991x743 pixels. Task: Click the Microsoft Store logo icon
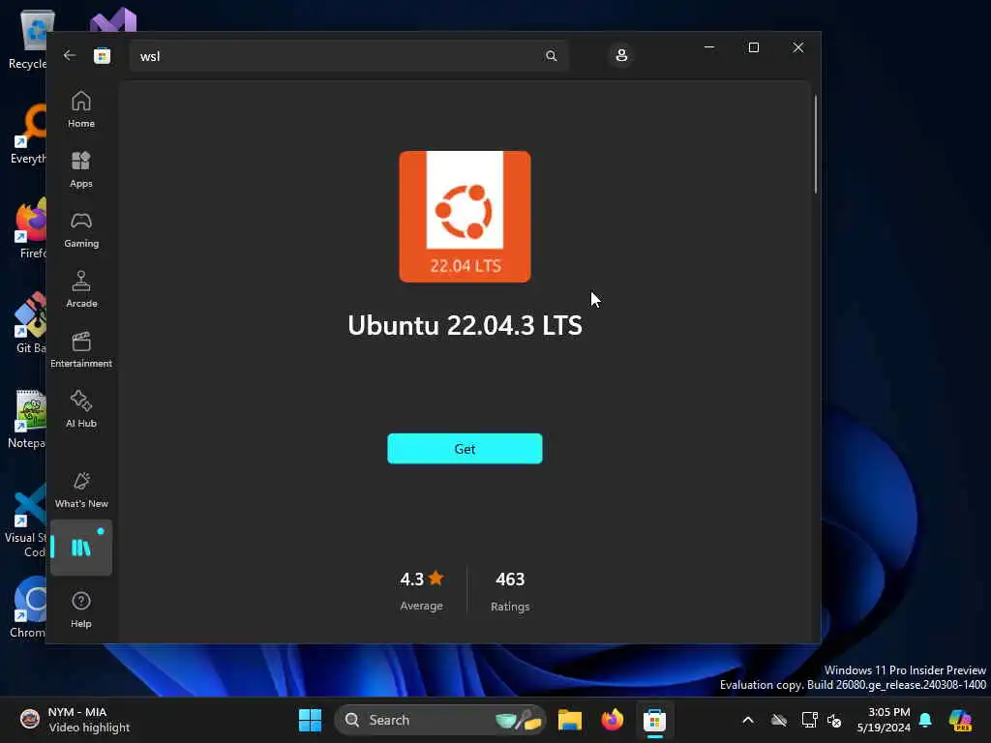(102, 55)
